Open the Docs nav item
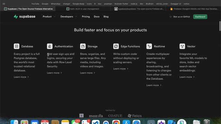This screenshot has height=124, width=221. click(x=97, y=17)
